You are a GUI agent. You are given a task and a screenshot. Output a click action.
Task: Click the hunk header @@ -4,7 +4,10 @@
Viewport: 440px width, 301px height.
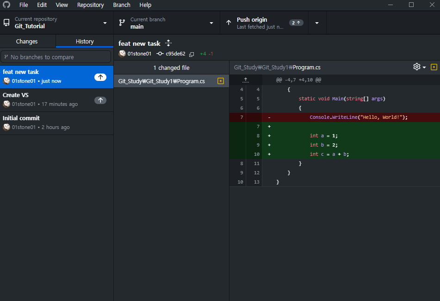tap(298, 80)
